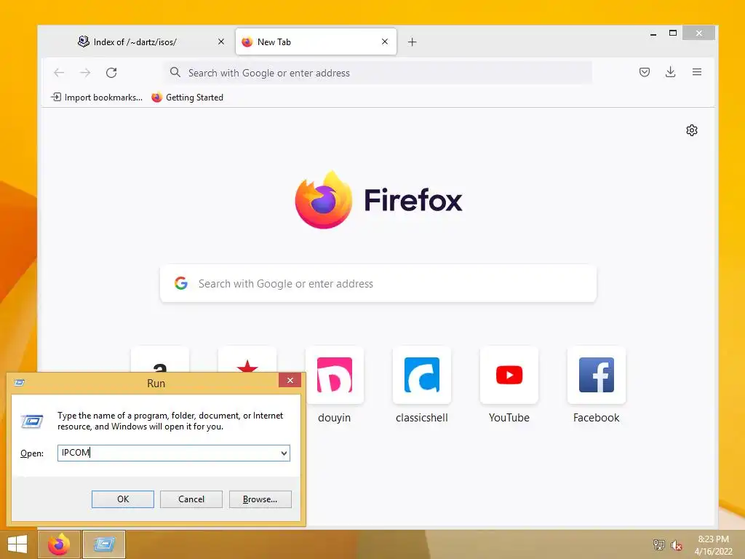The height and width of the screenshot is (559, 745).
Task: Focus the address bar search field
Action: click(378, 73)
